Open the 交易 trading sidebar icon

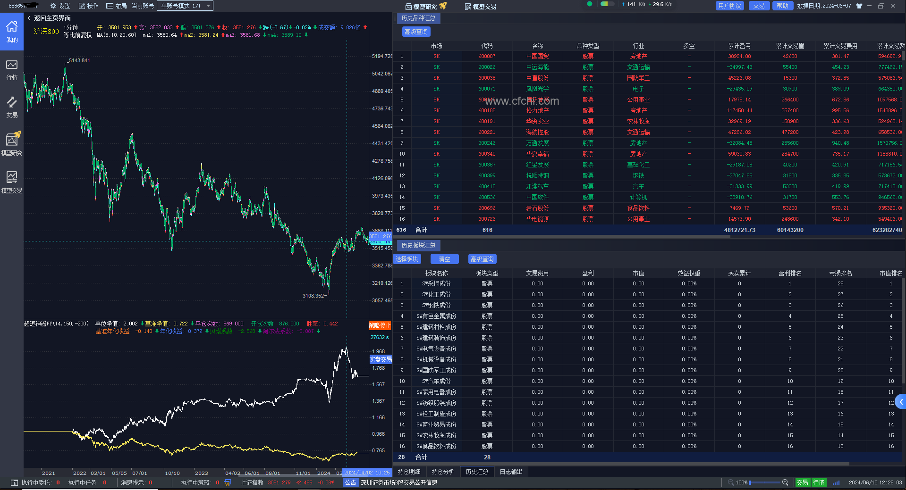12,107
